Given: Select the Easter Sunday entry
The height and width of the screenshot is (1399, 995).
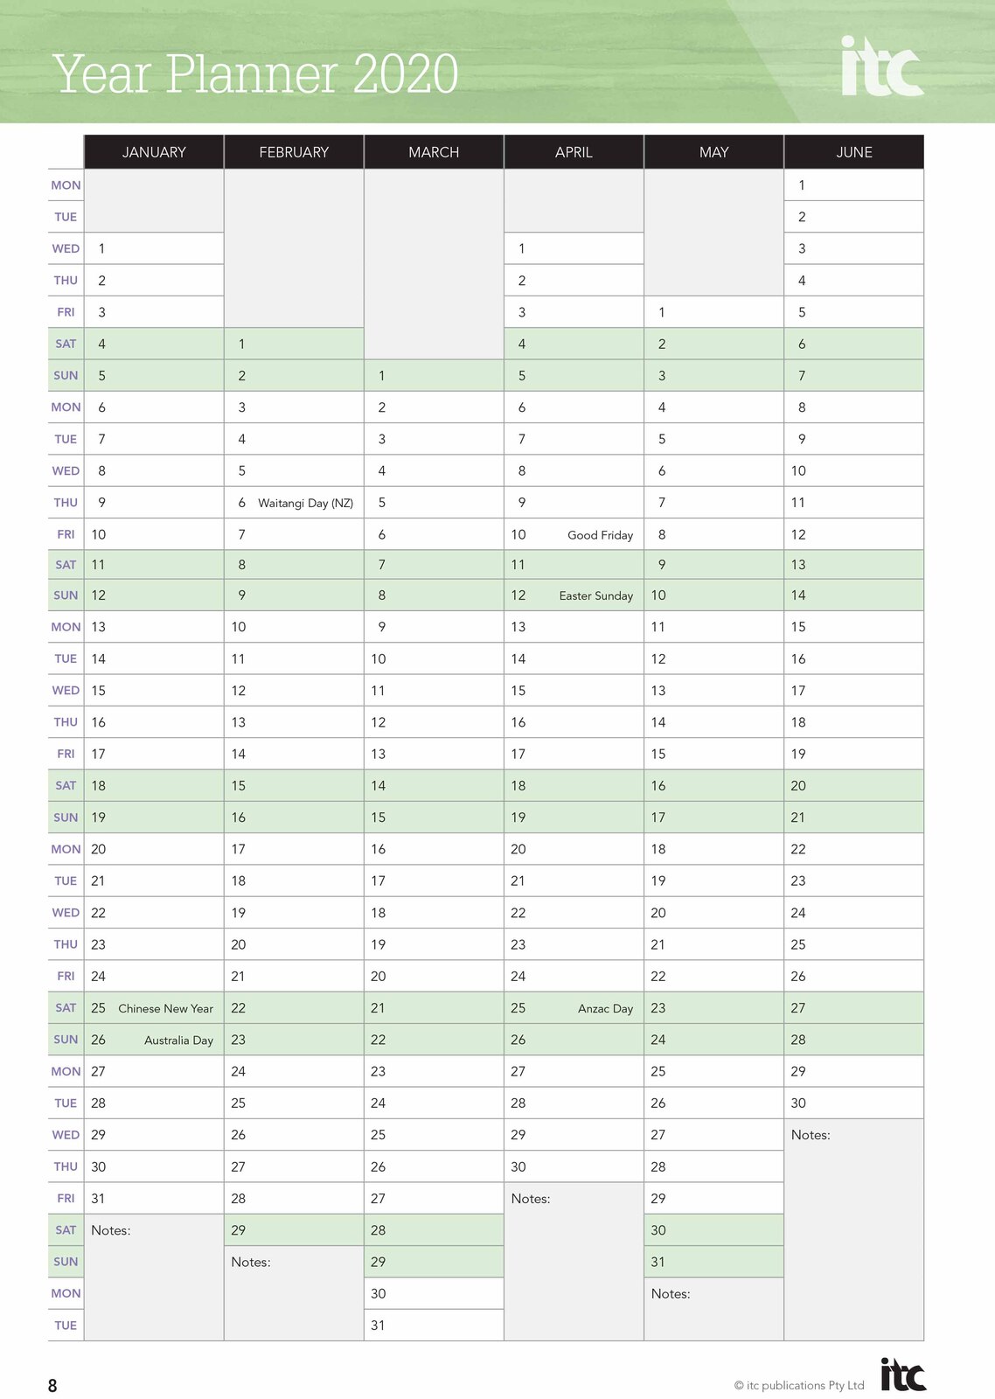Looking at the screenshot, I should (x=595, y=595).
